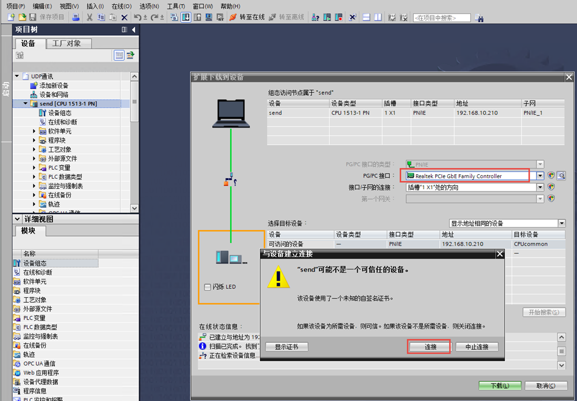Toggle the 闪烁 LED checkbox
This screenshot has height=401, width=577.
coord(208,287)
